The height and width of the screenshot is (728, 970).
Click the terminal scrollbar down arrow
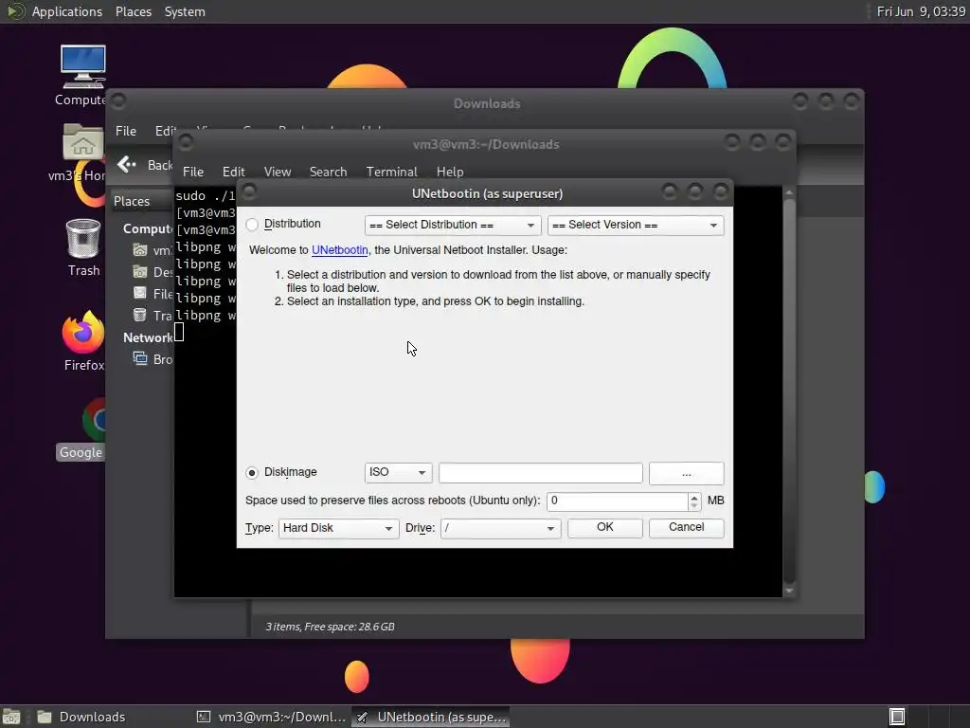(x=789, y=591)
